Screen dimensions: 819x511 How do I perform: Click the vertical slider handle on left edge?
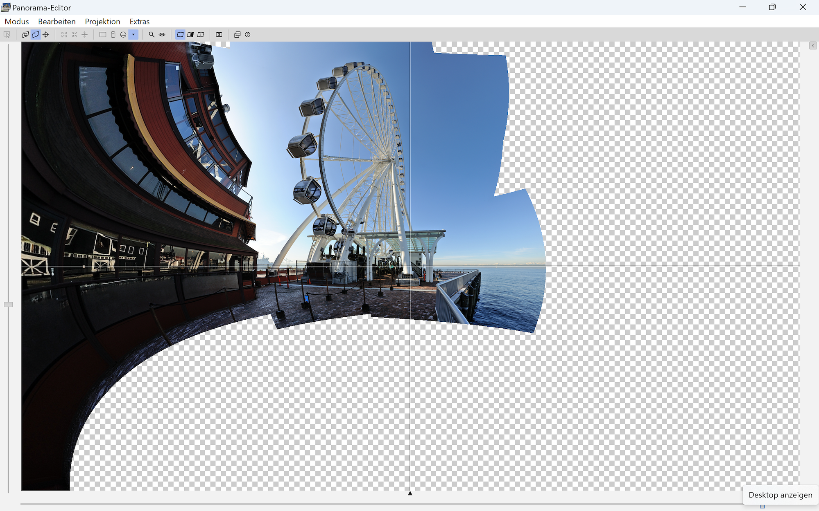pyautogui.click(x=8, y=305)
